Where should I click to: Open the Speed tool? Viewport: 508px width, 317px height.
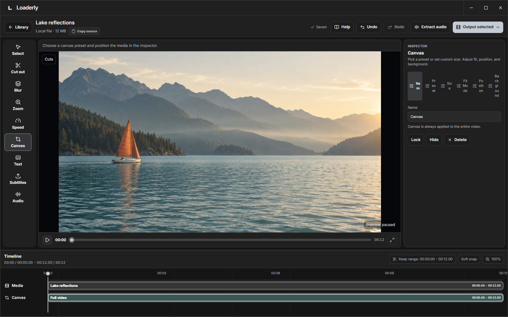click(18, 124)
